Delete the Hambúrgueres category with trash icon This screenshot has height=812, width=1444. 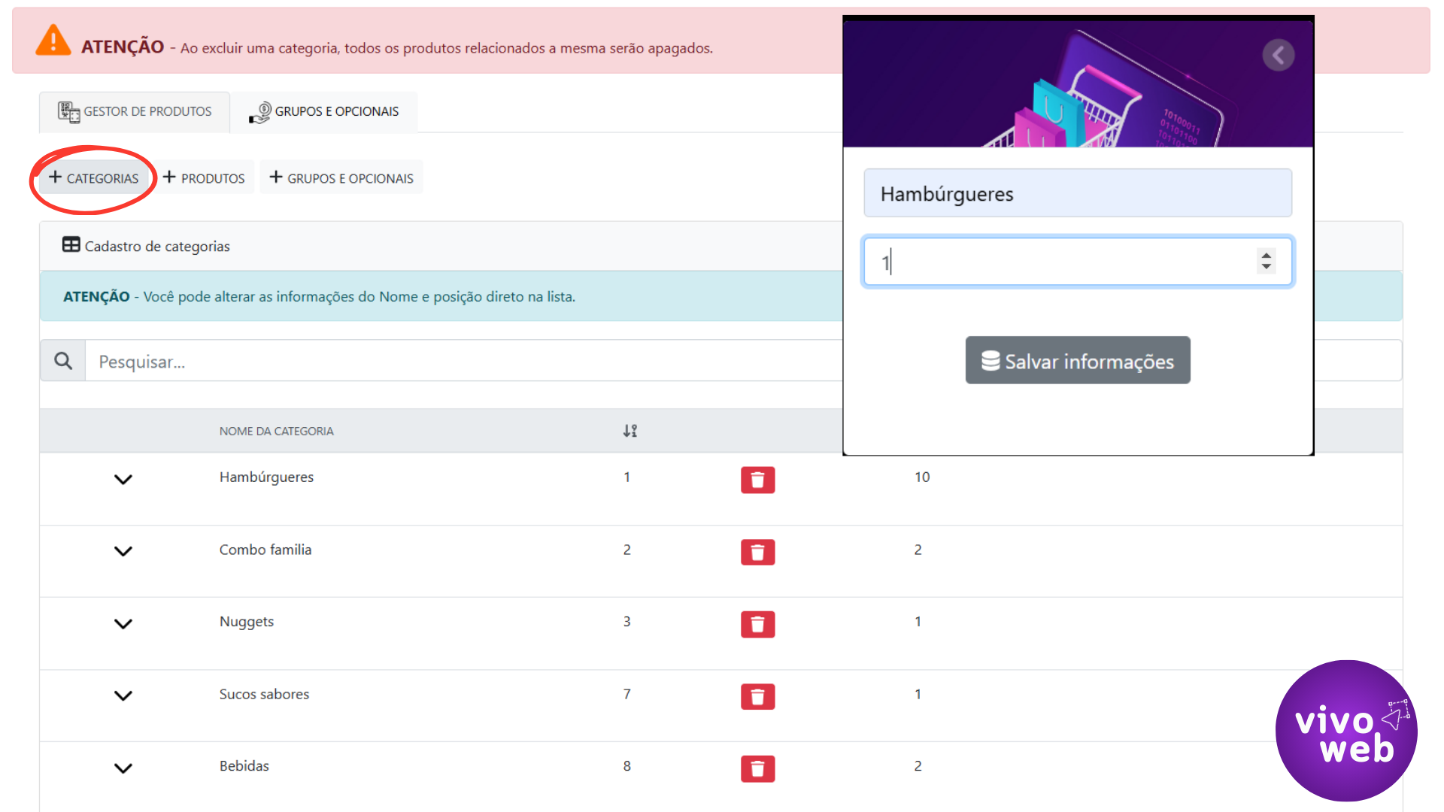point(757,480)
